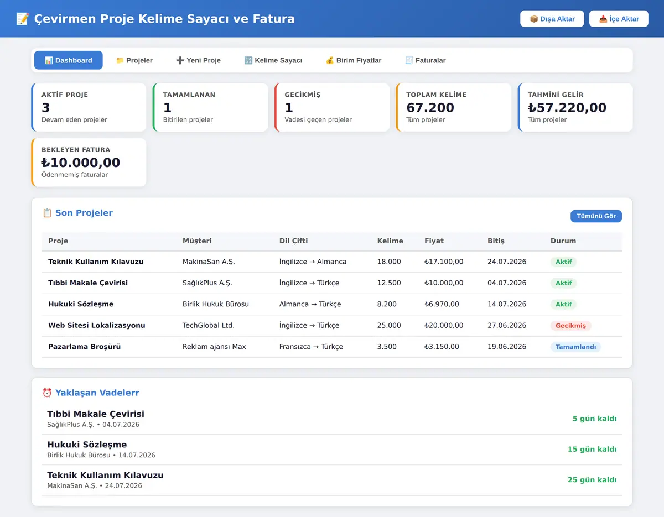Open the Bekleyen Fatura stat card
664x517 pixels.
point(89,162)
